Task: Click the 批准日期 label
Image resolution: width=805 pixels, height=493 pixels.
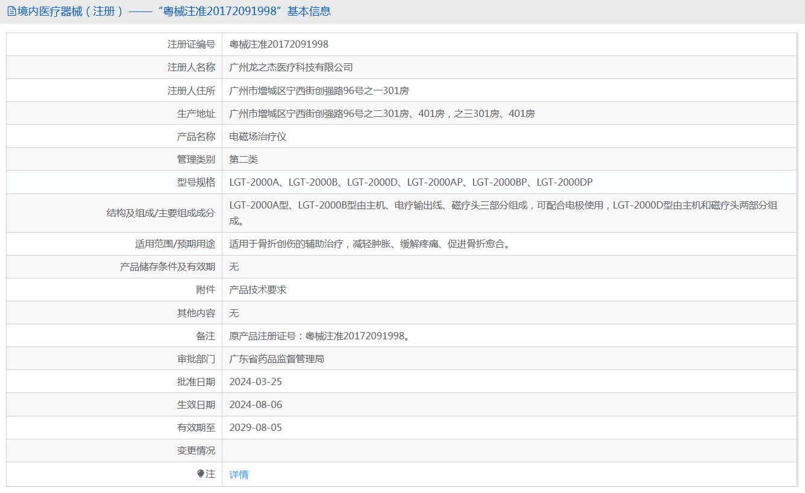Action: [x=196, y=382]
